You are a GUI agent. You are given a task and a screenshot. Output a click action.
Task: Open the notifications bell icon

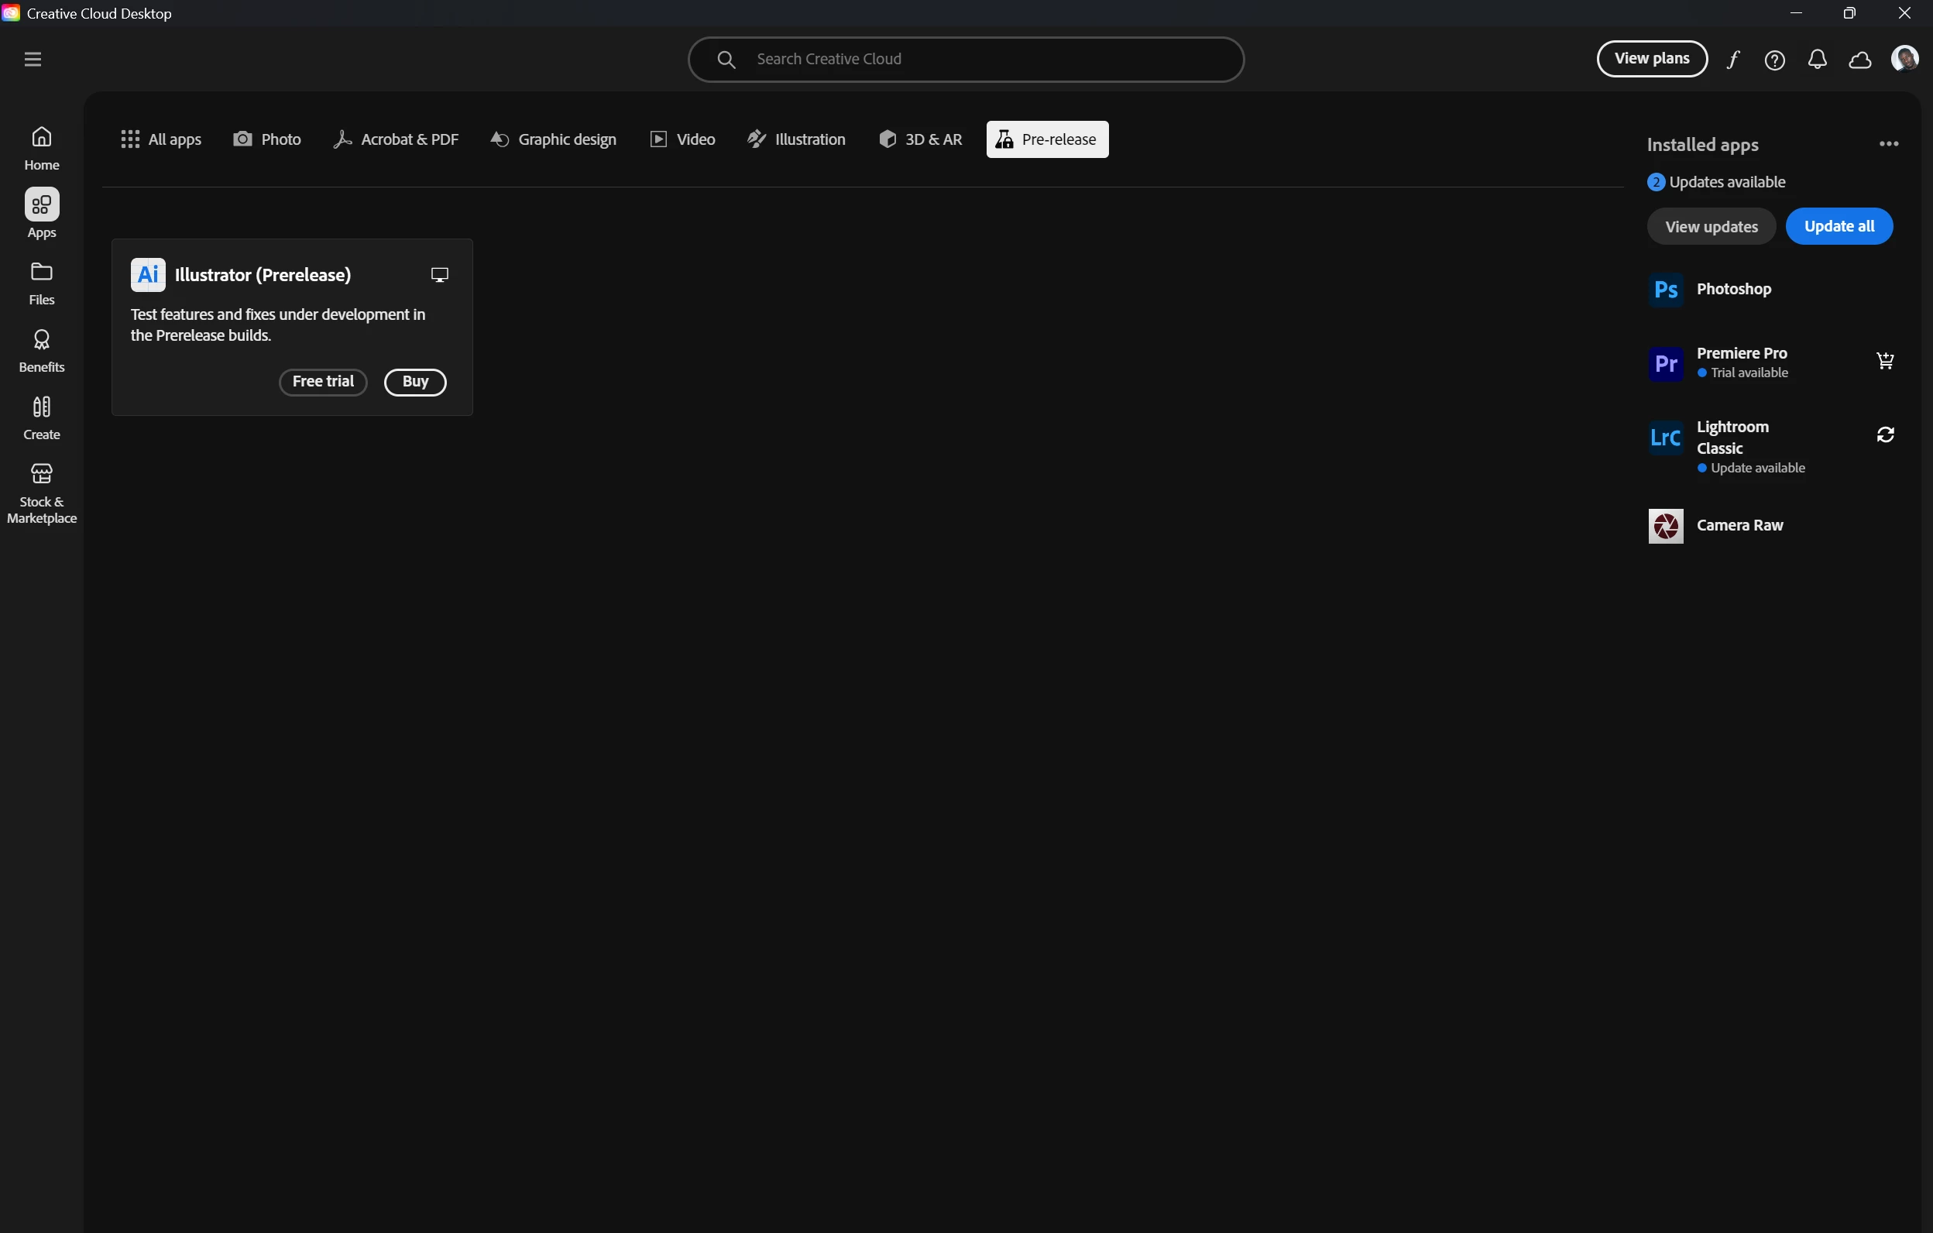pyautogui.click(x=1817, y=60)
